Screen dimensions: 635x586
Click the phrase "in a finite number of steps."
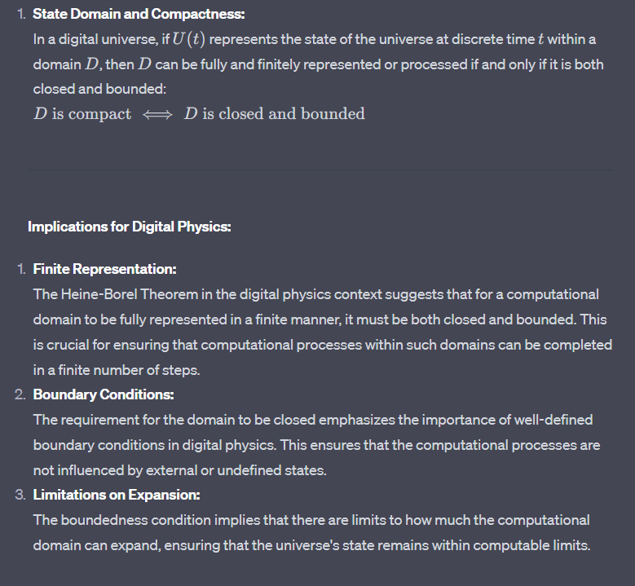(x=117, y=369)
